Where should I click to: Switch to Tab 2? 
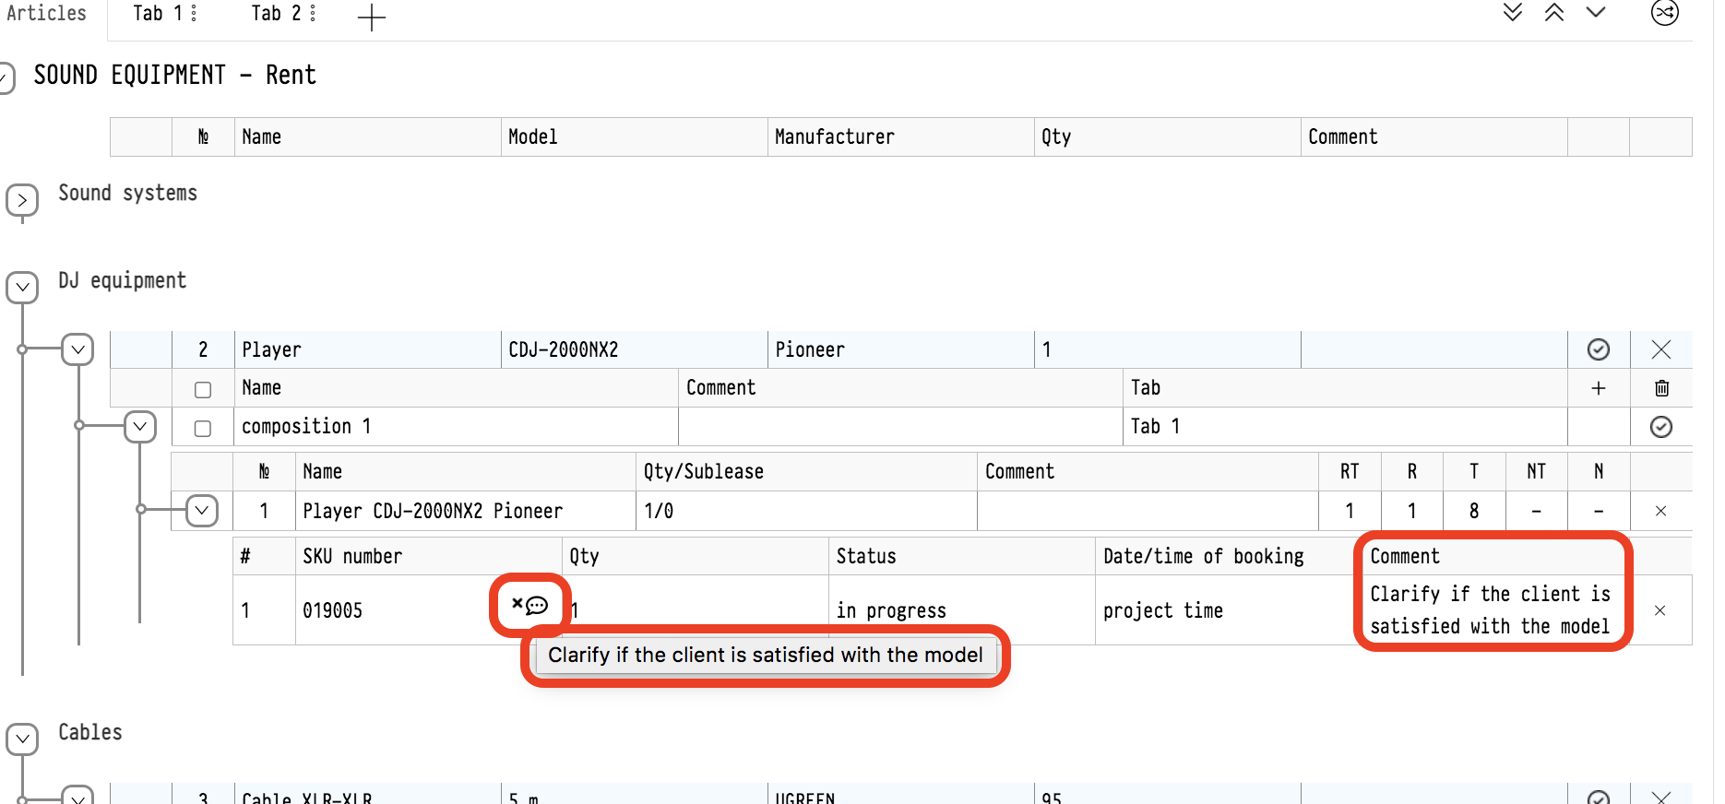coord(275,14)
